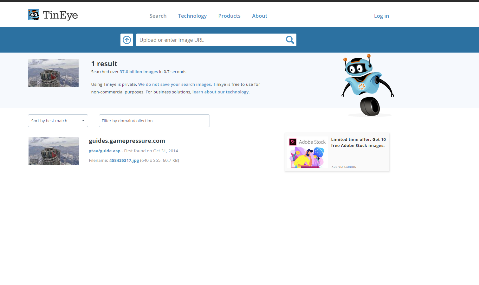Open 'We do not save your search images' link
The width and height of the screenshot is (479, 285).
click(x=174, y=85)
